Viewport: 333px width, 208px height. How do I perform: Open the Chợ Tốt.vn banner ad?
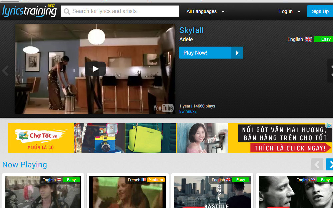tap(170, 138)
